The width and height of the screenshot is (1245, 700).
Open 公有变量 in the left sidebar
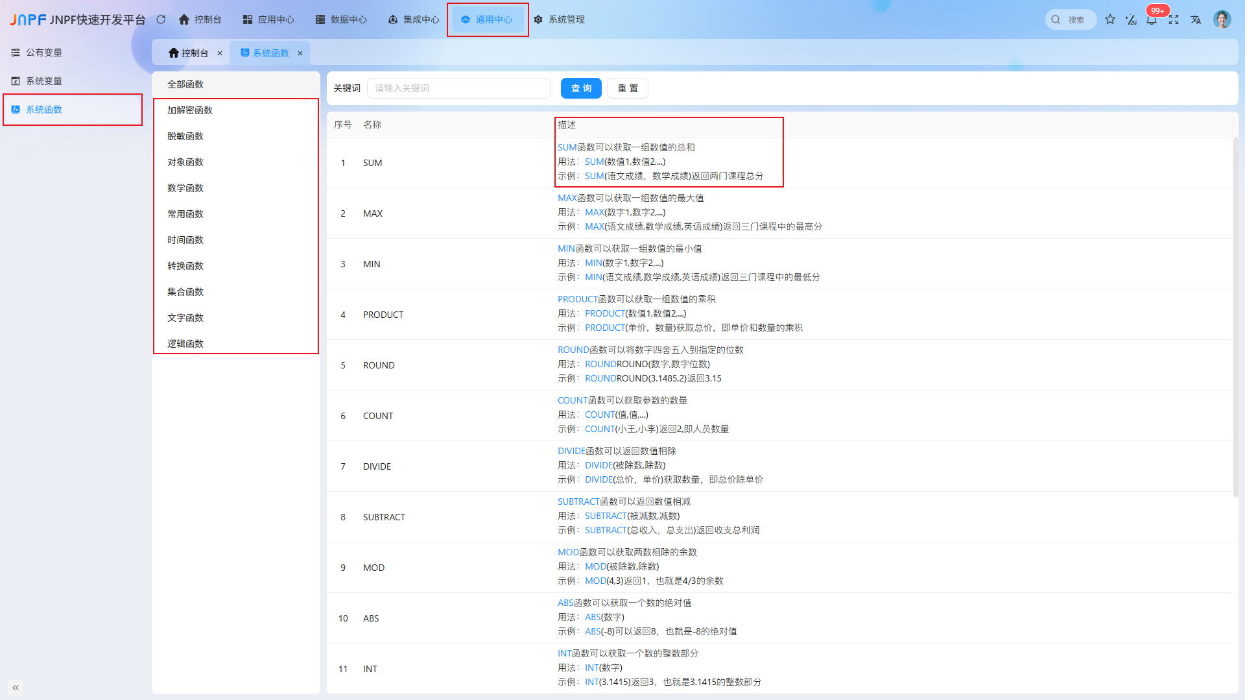pos(44,53)
